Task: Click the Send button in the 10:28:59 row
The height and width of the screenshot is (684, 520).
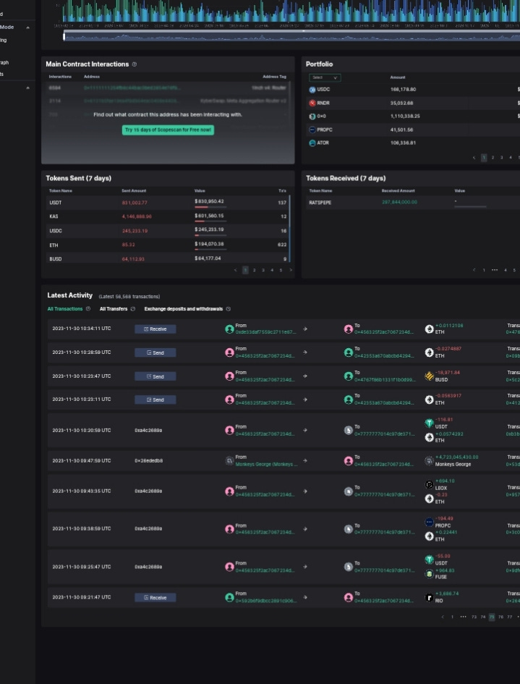Action: (x=155, y=352)
